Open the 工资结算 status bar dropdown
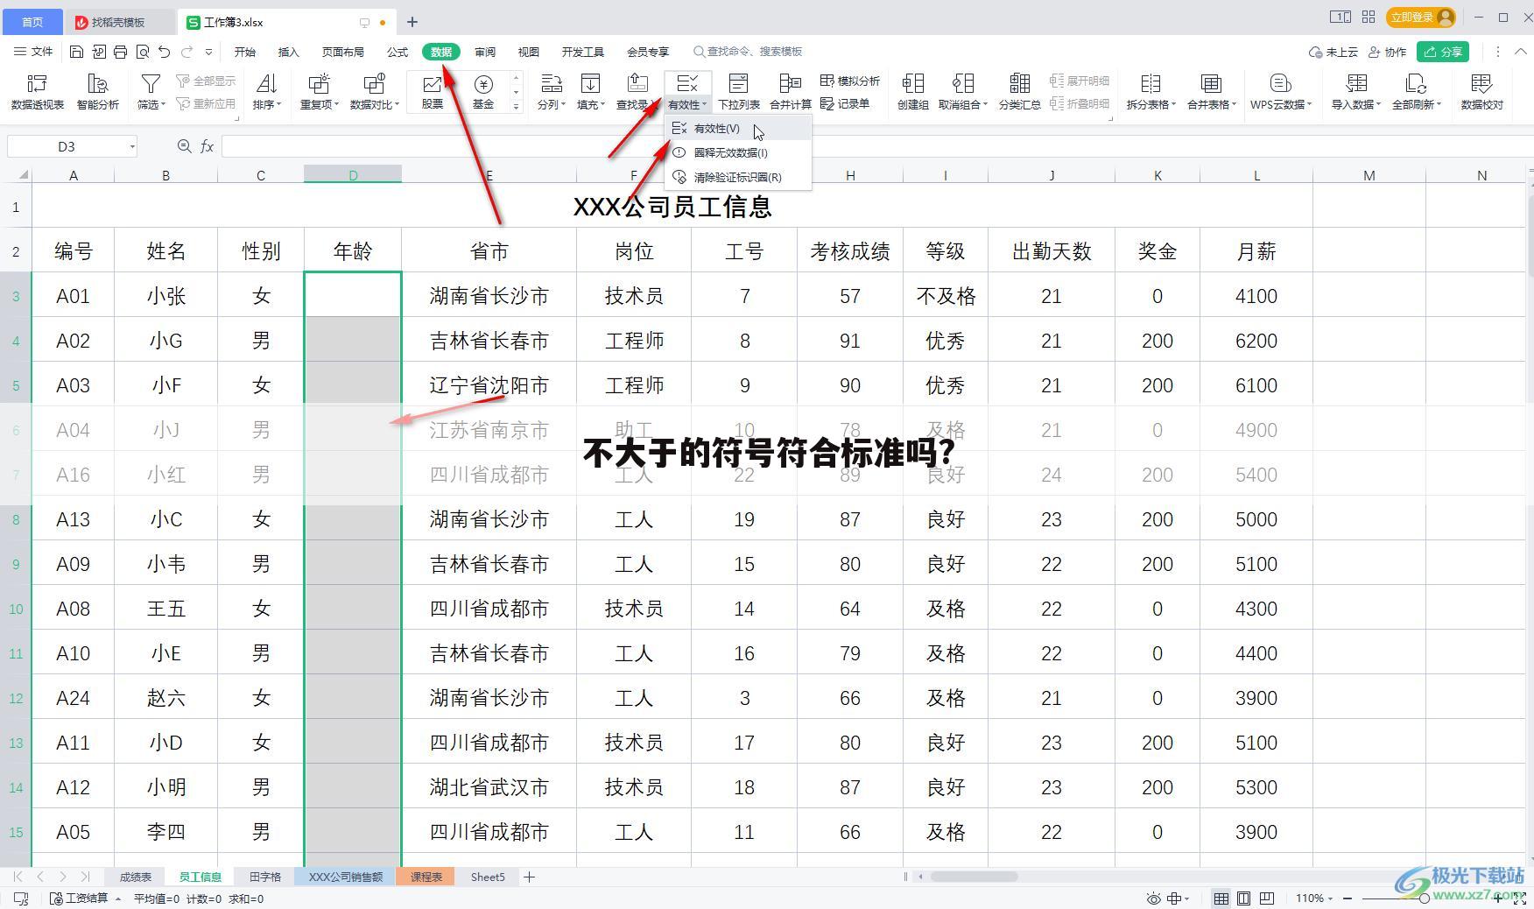Image resolution: width=1534 pixels, height=909 pixels. pyautogui.click(x=85, y=898)
